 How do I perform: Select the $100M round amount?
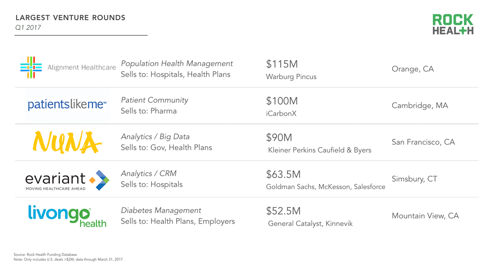coord(282,101)
